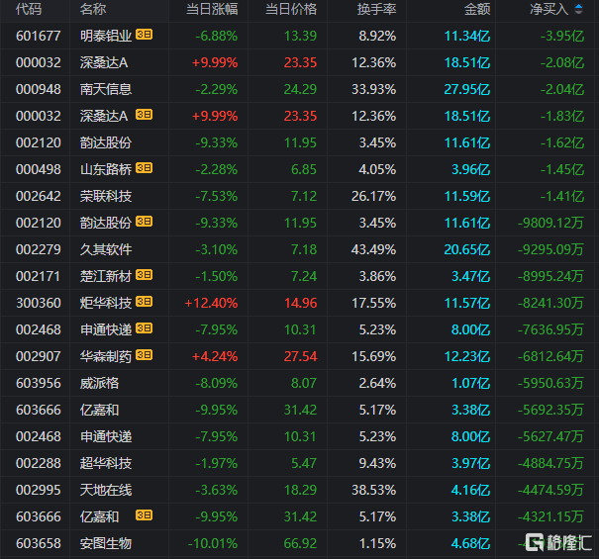This screenshot has width=599, height=559.
Task: Click the 66.92 price cell
Action: click(x=301, y=544)
